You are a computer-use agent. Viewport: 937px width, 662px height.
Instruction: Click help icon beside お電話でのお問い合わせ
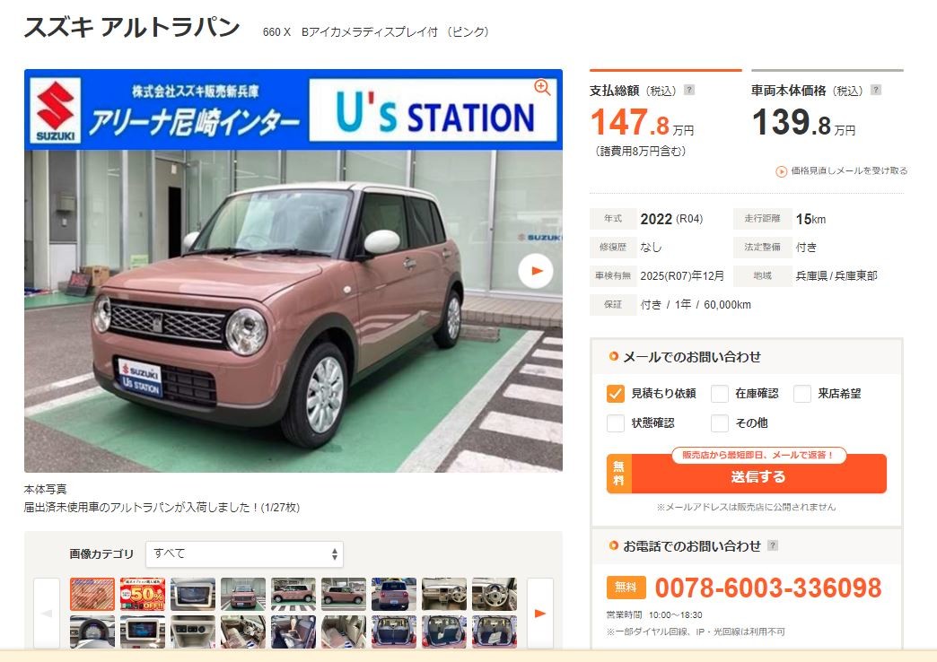pyautogui.click(x=773, y=544)
